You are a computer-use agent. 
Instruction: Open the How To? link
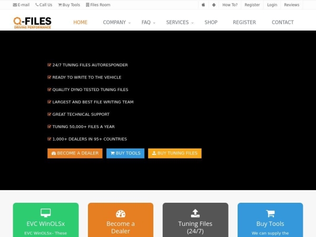click(x=230, y=5)
